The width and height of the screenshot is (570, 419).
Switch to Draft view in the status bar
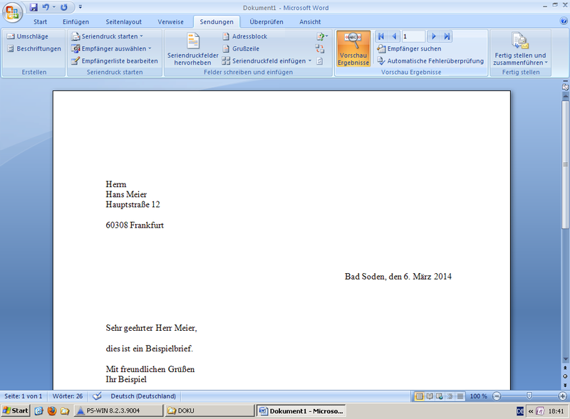460,396
